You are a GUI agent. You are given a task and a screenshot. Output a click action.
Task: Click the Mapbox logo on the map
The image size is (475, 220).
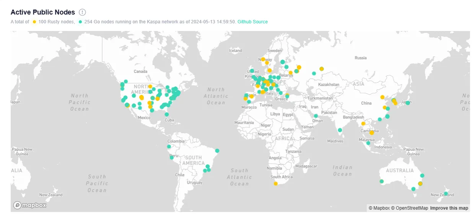(30, 205)
